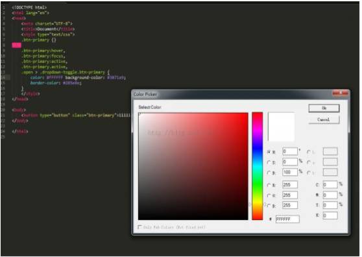Click the '<meta charset="UTF-8">' line

47,23
